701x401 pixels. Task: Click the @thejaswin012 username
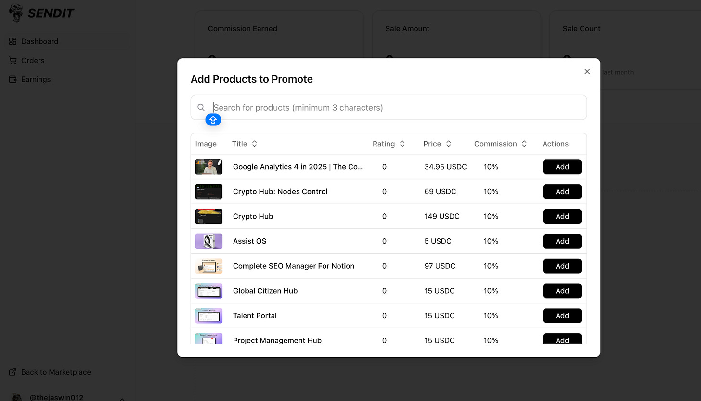point(57,398)
